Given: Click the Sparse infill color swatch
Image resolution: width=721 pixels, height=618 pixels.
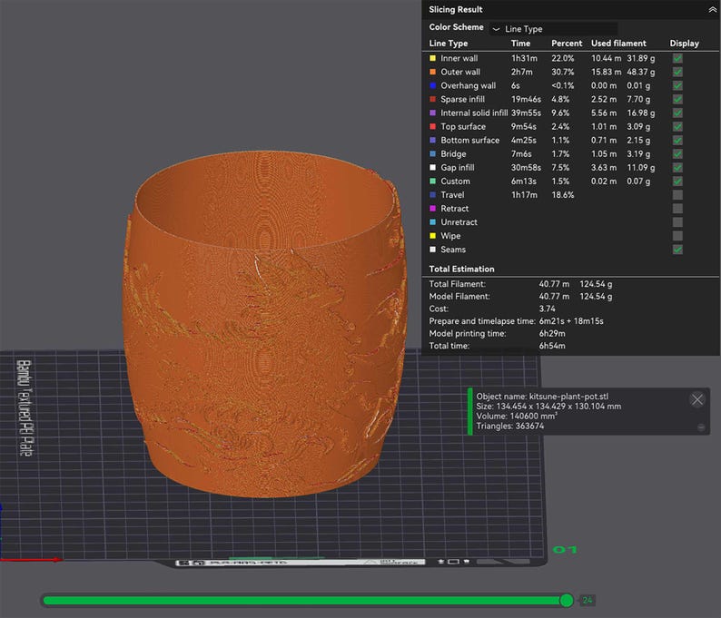Looking at the screenshot, I should (x=433, y=99).
